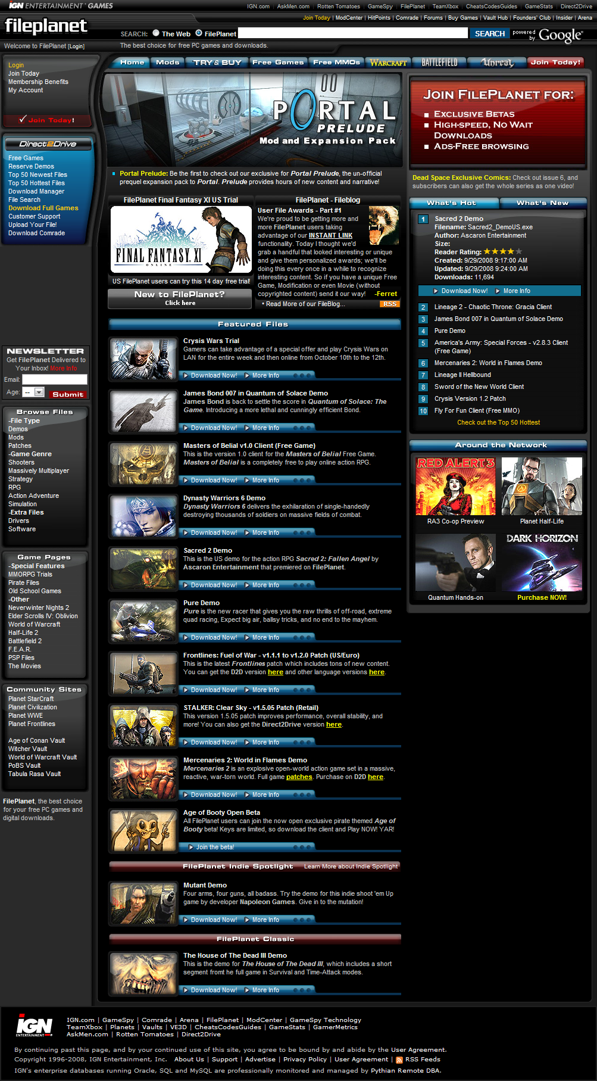Click the Final Fantasy XI trial image
This screenshot has width=597, height=1081.
(x=181, y=241)
